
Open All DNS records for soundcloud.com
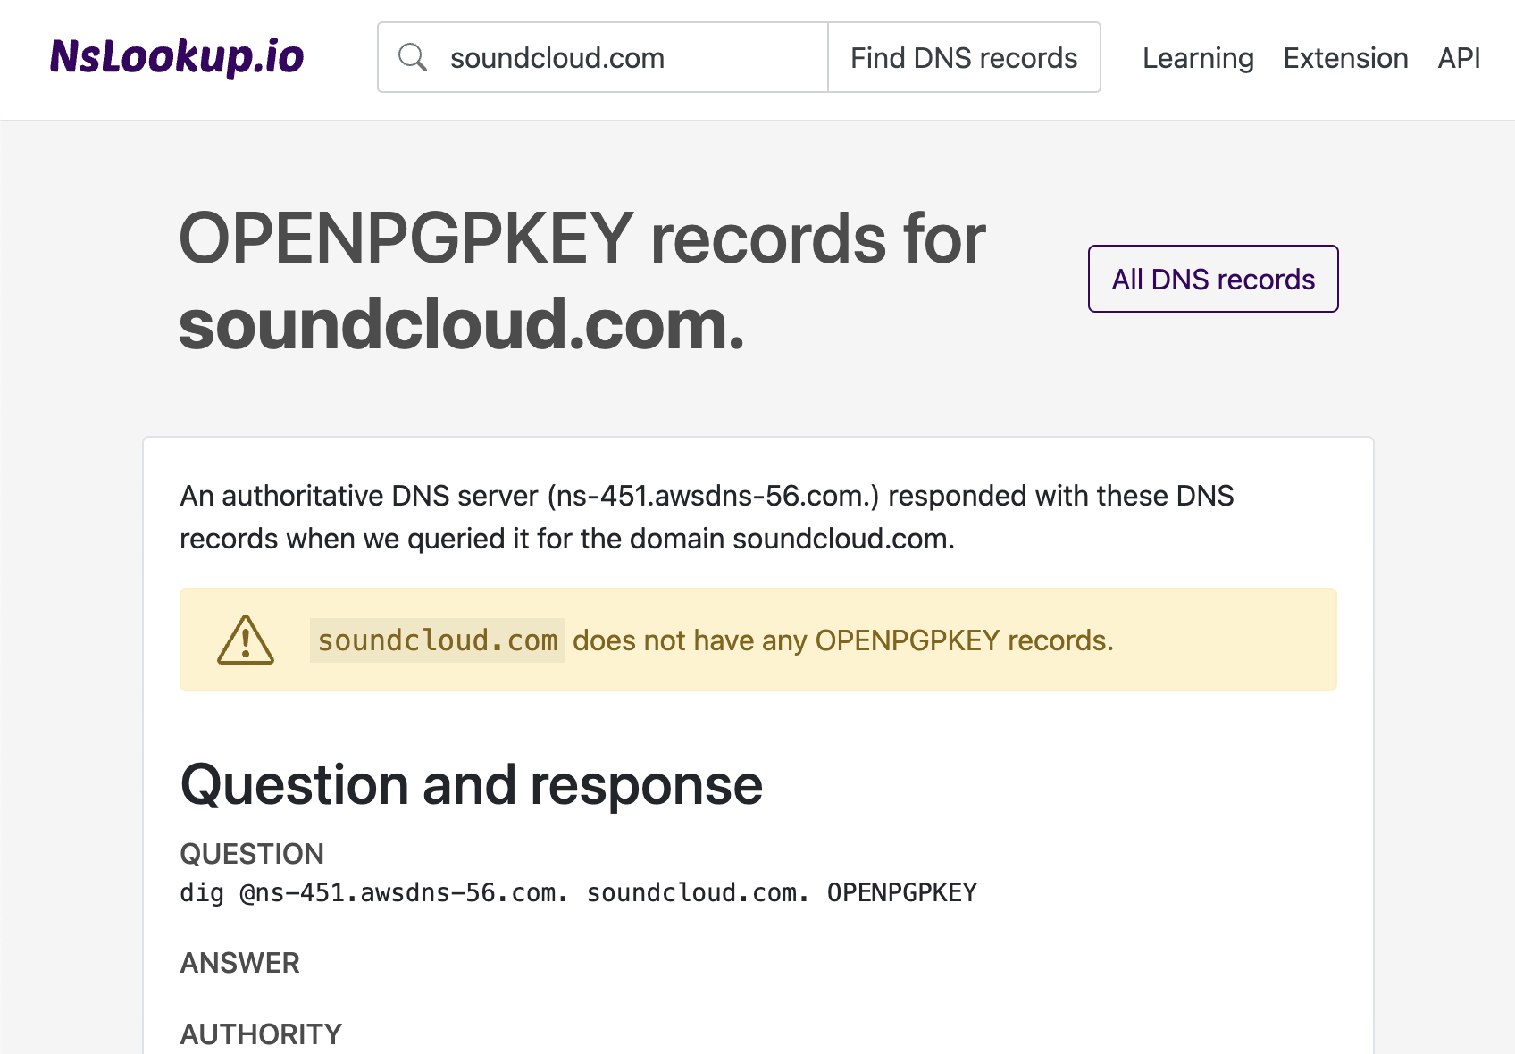click(1212, 279)
